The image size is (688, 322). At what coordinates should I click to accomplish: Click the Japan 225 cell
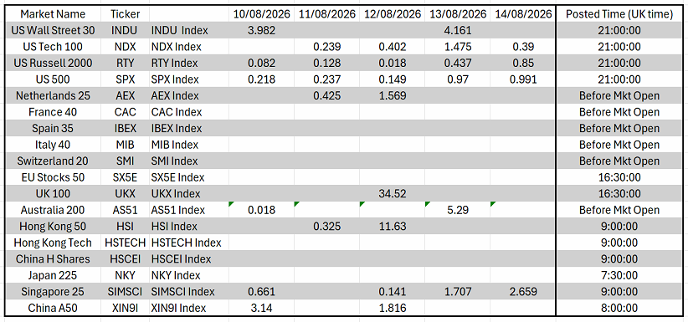(x=53, y=275)
